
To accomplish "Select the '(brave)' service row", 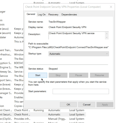I will pos(5,85).
